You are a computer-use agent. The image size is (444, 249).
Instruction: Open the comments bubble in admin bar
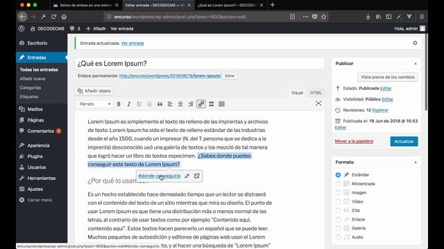pyautogui.click(x=75, y=28)
